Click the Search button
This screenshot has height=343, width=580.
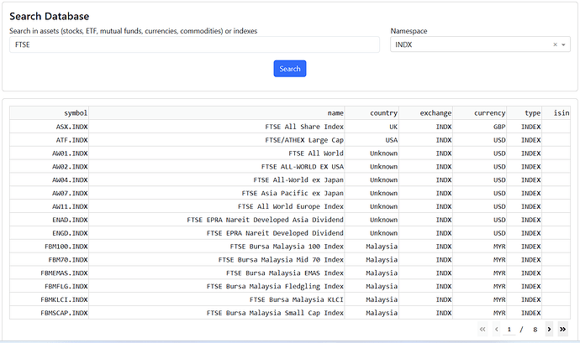(290, 69)
